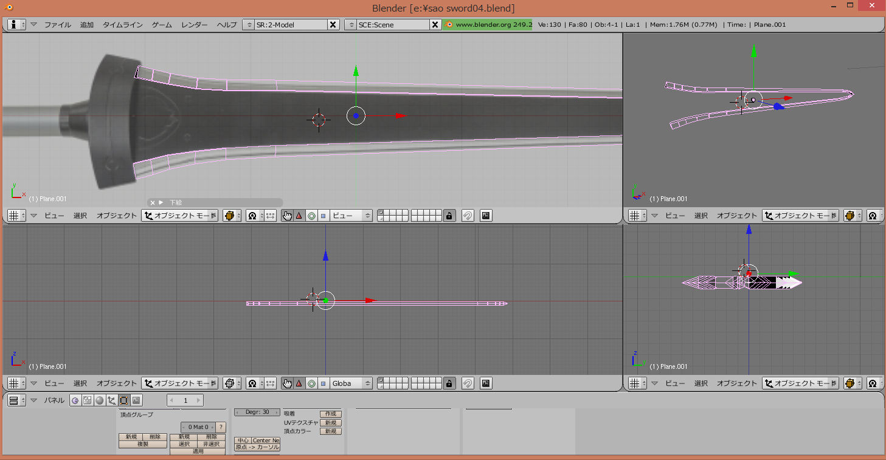Viewport: 886px width, 460px height.
Task: Open the www.blender.org 249.2 link
Action: pyautogui.click(x=494, y=25)
